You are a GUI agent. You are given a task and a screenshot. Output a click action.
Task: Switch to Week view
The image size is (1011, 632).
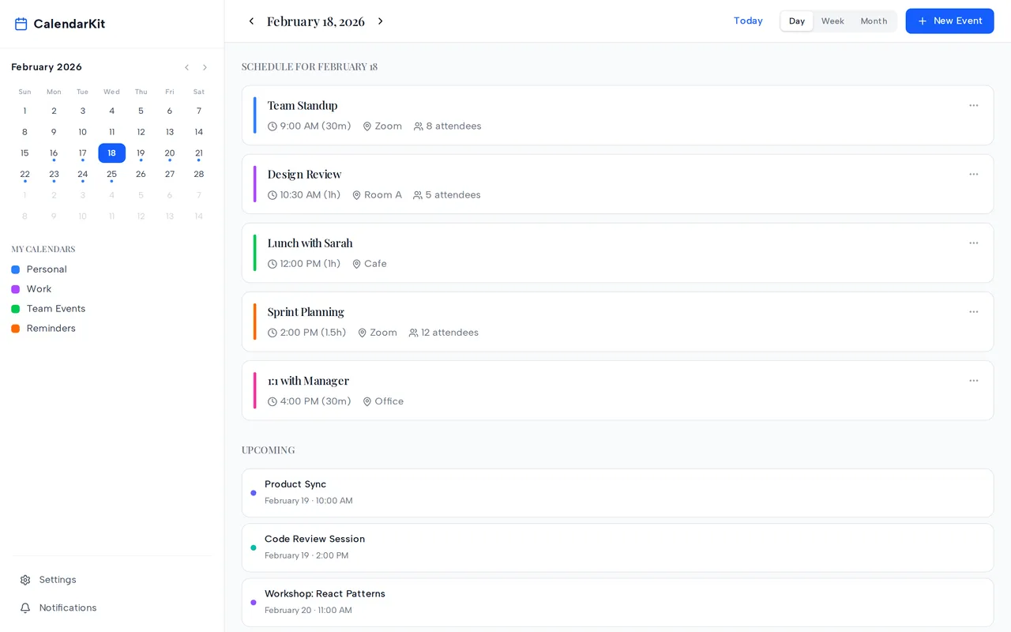coord(832,21)
